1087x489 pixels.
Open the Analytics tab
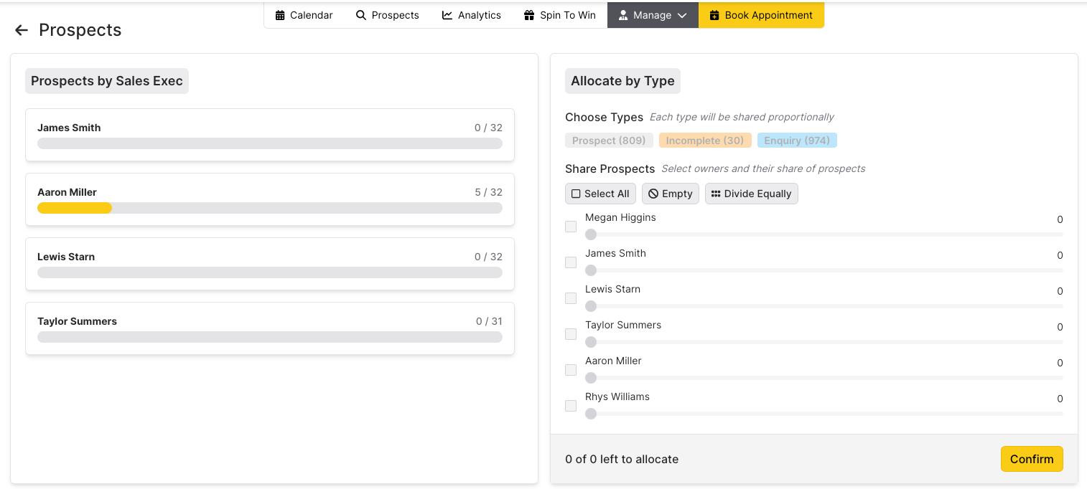tap(472, 15)
